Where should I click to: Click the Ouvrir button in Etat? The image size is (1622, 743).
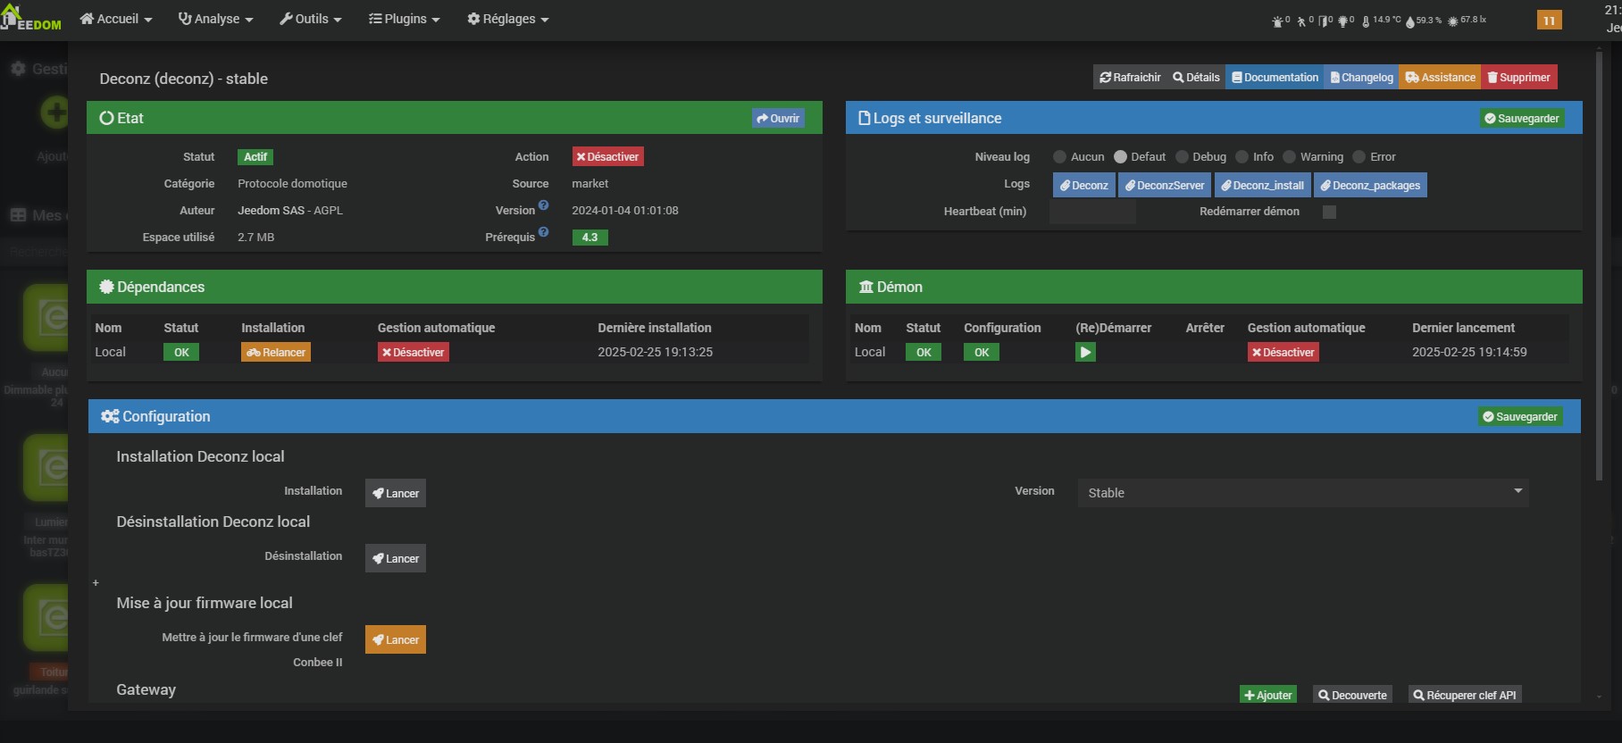click(x=778, y=118)
